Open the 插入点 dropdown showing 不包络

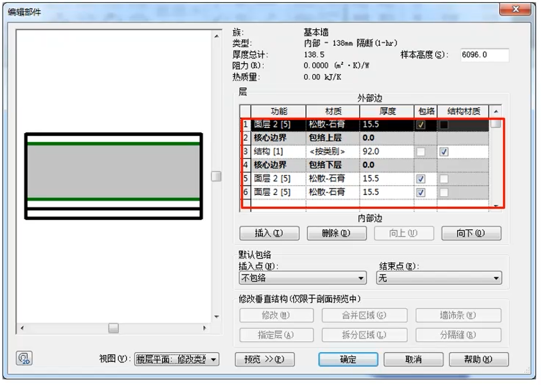302,278
